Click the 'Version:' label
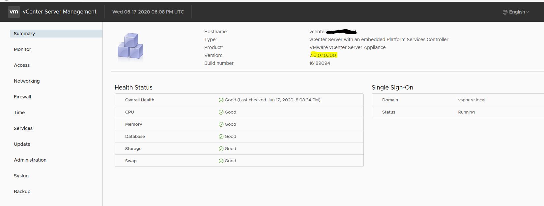The image size is (544, 206). pyautogui.click(x=213, y=55)
